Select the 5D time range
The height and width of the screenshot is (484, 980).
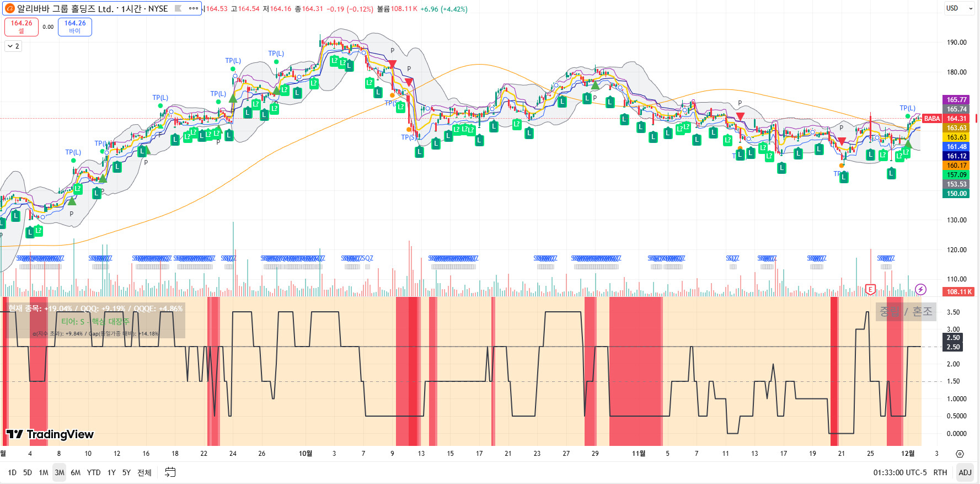click(x=28, y=472)
